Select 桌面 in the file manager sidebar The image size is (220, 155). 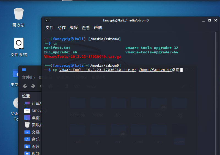pyautogui.click(x=32, y=118)
